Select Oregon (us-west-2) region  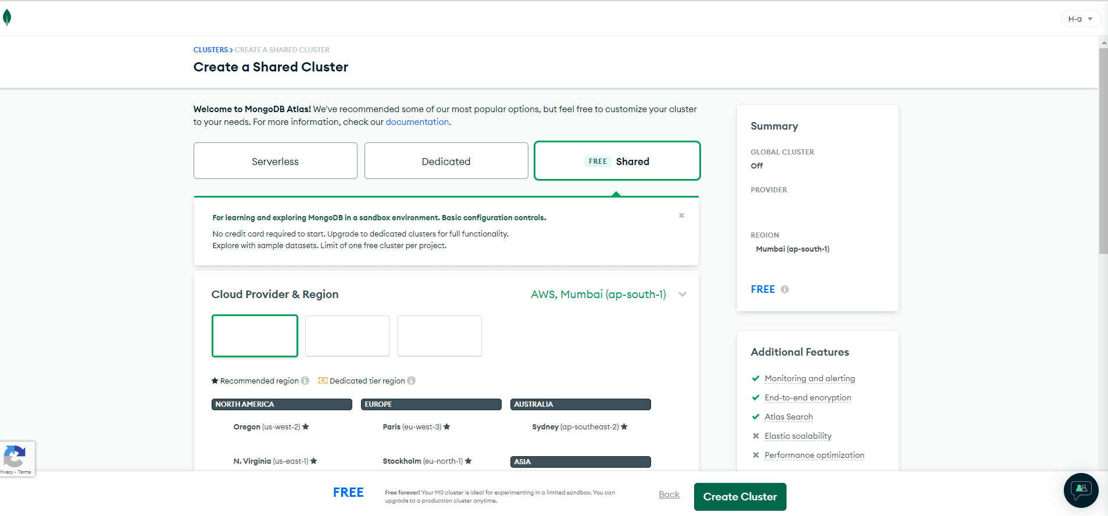coord(271,427)
